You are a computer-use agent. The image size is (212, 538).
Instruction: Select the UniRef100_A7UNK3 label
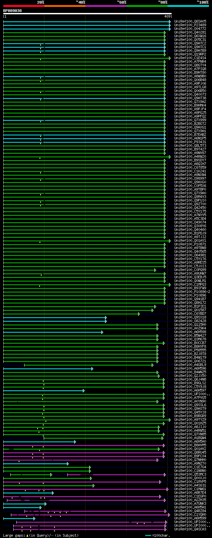pos(190,504)
